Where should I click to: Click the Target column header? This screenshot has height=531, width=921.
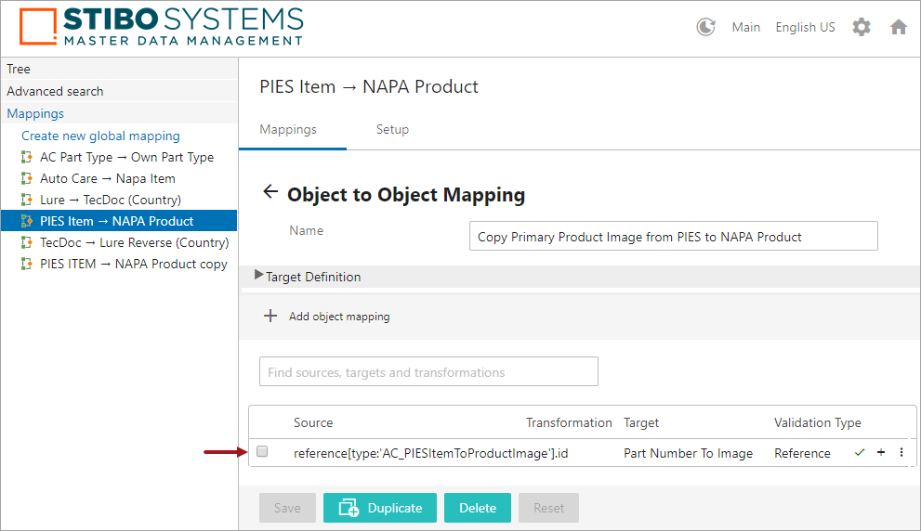coord(641,422)
